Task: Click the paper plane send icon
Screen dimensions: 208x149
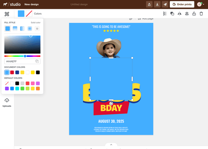Action: coord(165,5)
